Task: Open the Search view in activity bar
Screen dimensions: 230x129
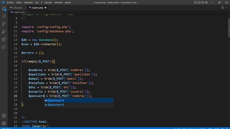Action: (x=4, y=16)
